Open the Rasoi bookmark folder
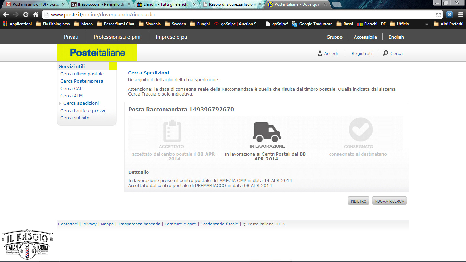The width and height of the screenshot is (466, 262). pos(345,24)
